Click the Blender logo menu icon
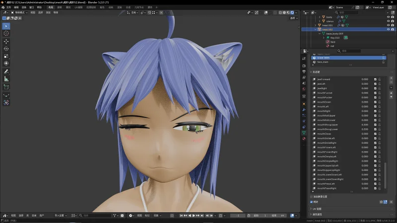This screenshot has height=223, width=397. 3,7
